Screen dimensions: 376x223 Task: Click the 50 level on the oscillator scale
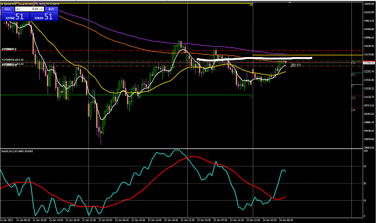click(x=365, y=183)
